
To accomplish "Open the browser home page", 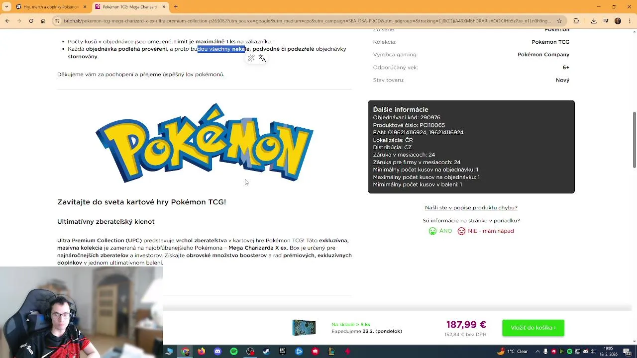I will tap(43, 21).
